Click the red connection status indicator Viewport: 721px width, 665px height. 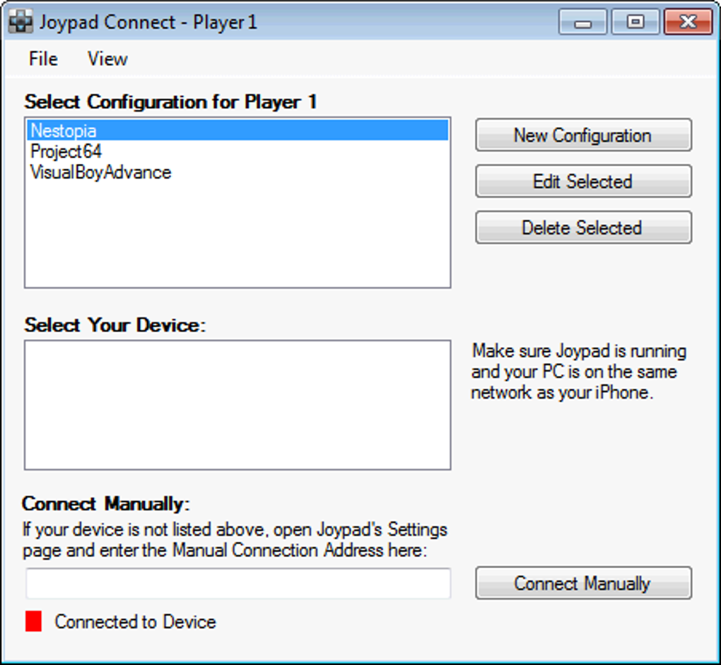coord(33,621)
